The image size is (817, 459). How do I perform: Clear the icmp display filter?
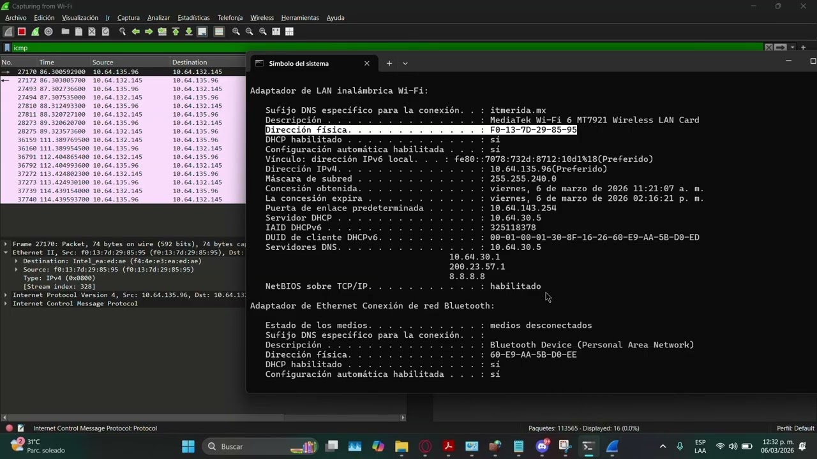pyautogui.click(x=768, y=48)
